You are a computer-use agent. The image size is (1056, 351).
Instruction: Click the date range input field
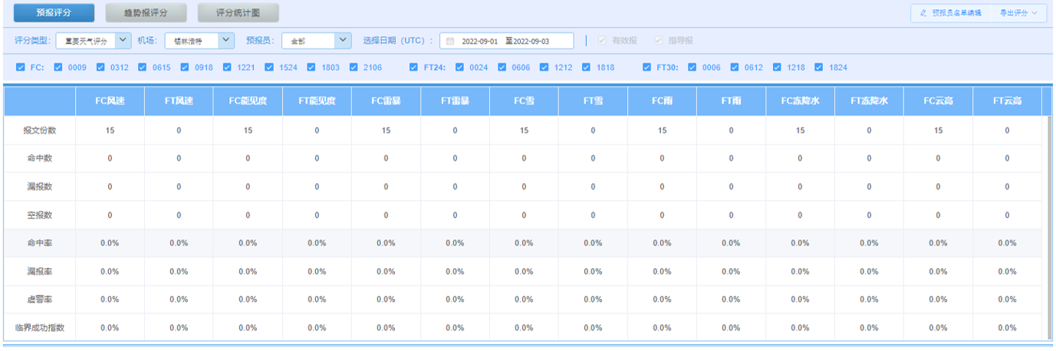click(x=506, y=41)
